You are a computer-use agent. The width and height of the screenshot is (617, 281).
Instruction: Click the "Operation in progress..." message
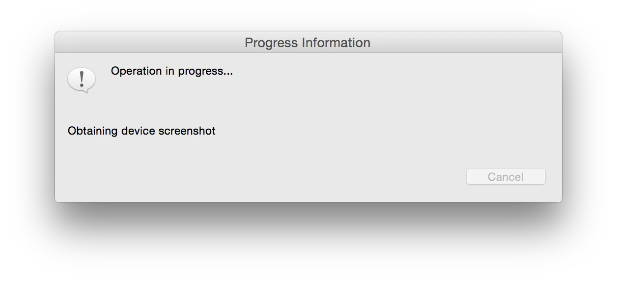(171, 71)
